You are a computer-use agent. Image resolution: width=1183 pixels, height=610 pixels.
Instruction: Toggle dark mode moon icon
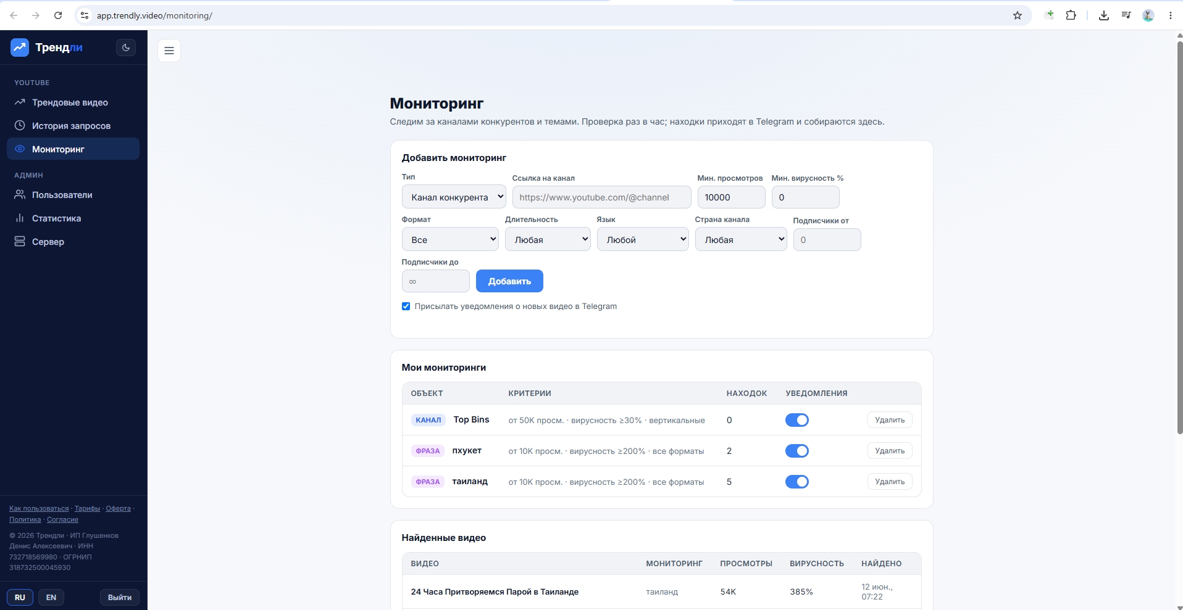(x=126, y=47)
